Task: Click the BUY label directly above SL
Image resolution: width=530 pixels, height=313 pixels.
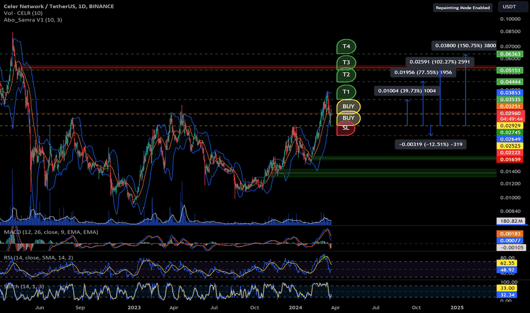Action: (x=349, y=118)
